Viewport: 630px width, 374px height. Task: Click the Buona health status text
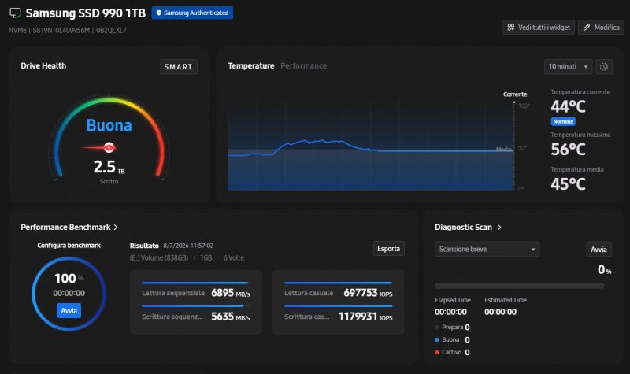109,125
